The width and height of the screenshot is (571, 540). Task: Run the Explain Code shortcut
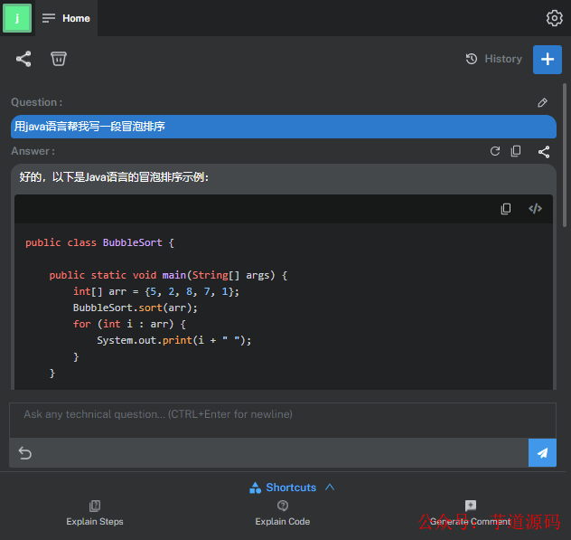(x=283, y=514)
